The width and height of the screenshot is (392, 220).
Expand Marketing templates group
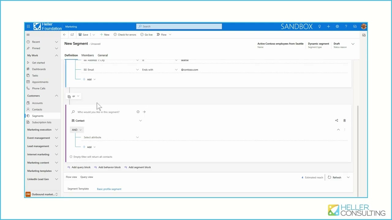tap(56, 171)
